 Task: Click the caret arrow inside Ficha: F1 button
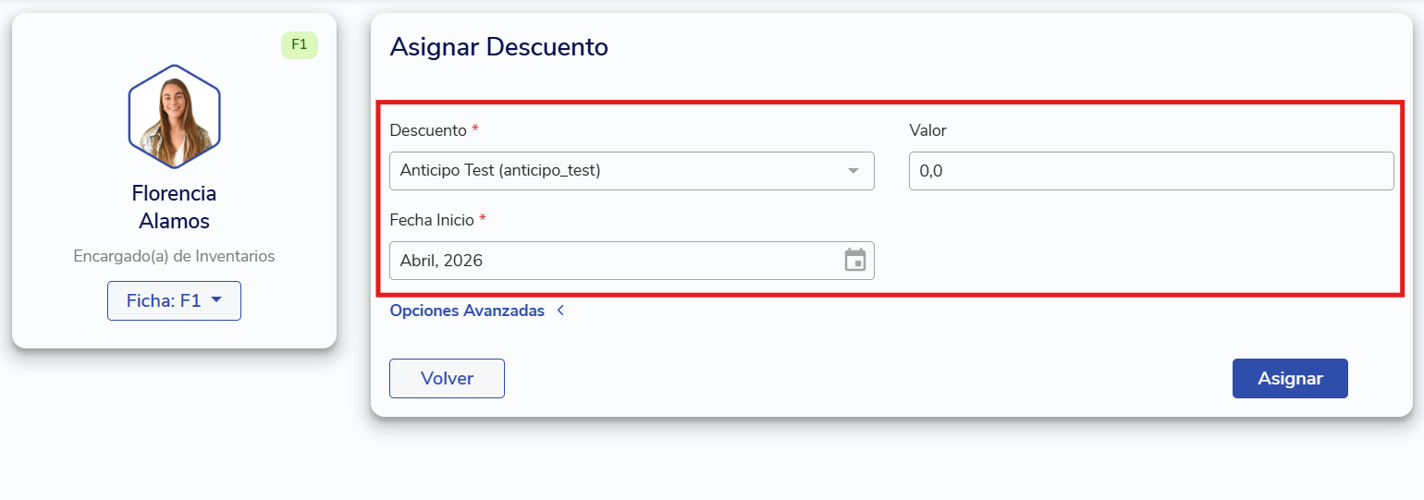point(216,300)
